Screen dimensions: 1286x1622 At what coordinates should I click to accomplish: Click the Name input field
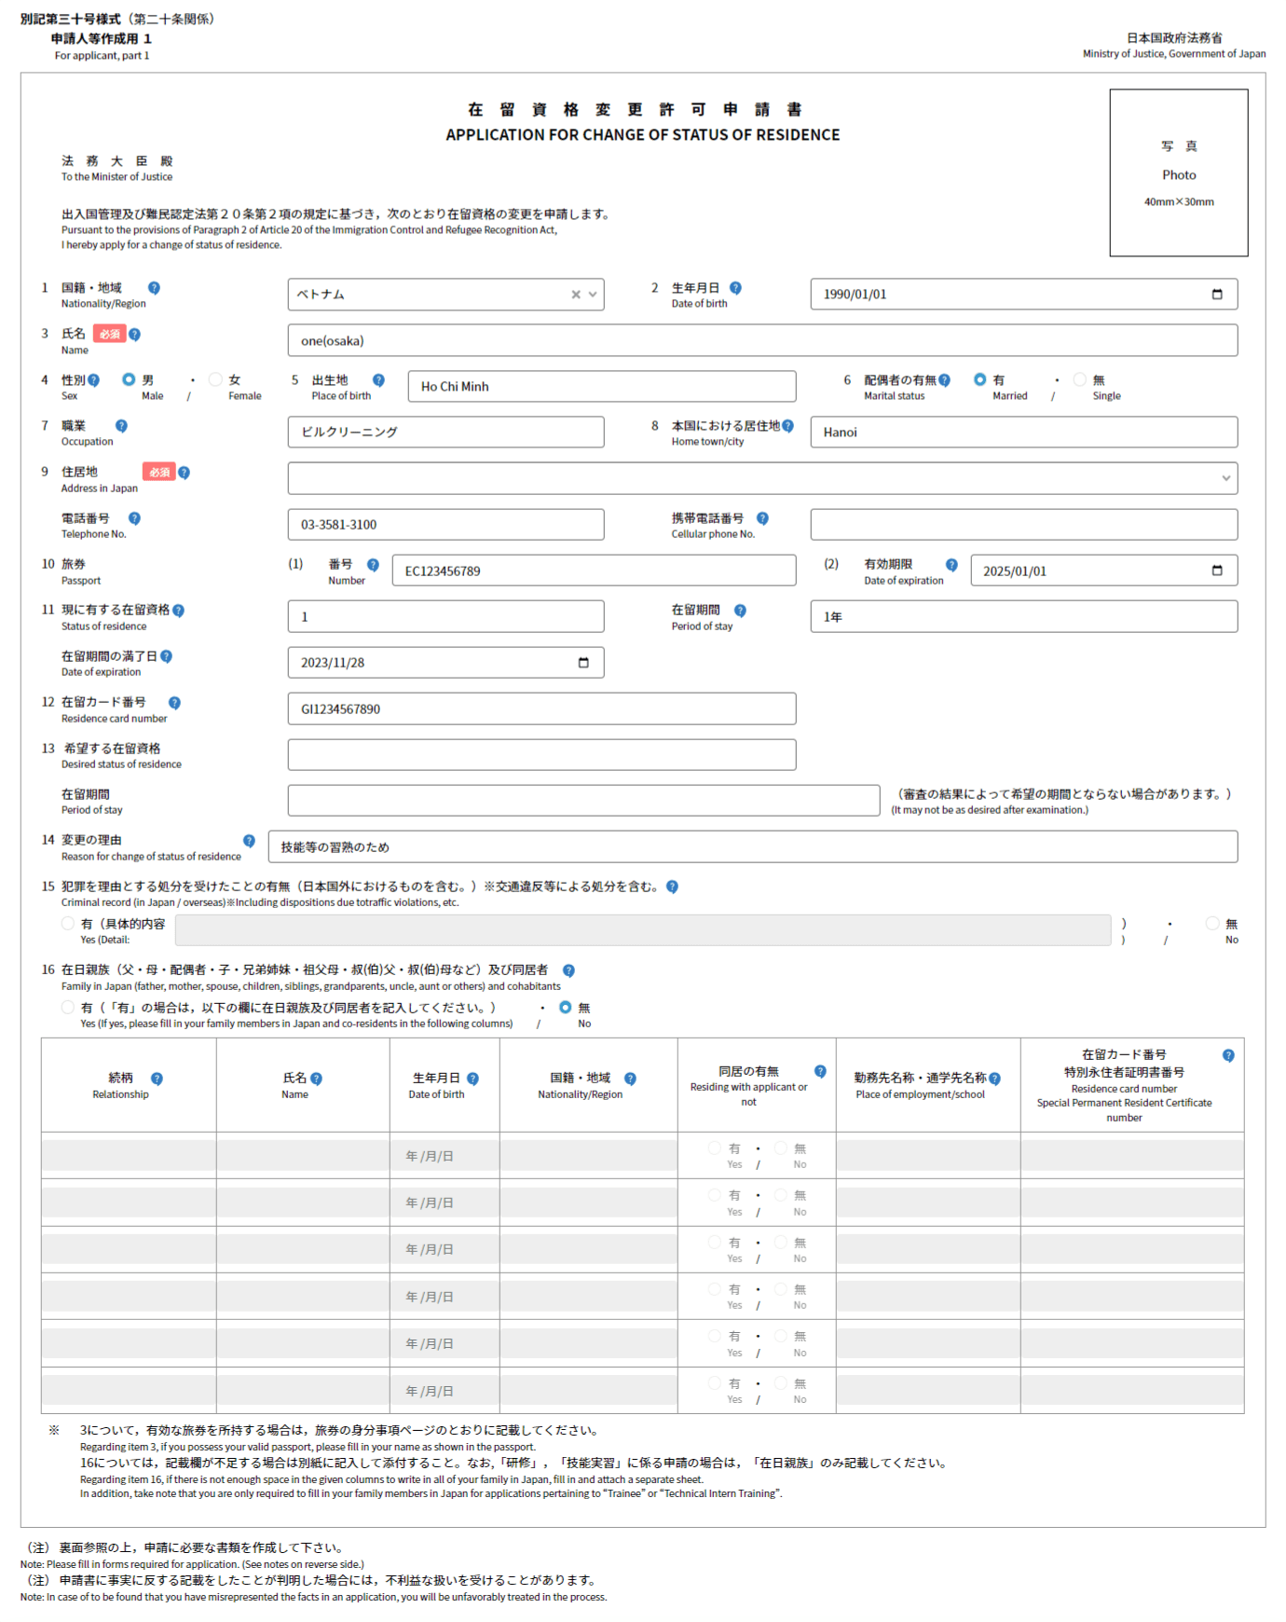tap(761, 340)
